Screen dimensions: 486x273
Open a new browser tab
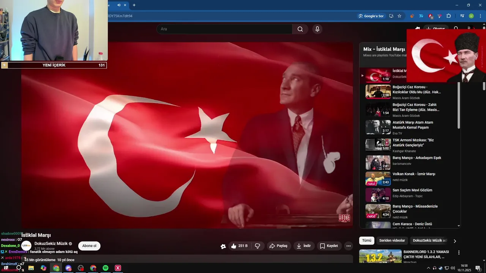(134, 5)
